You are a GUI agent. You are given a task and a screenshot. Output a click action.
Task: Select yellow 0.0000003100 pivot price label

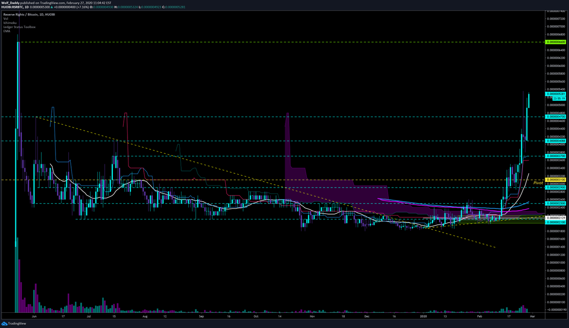point(556,180)
